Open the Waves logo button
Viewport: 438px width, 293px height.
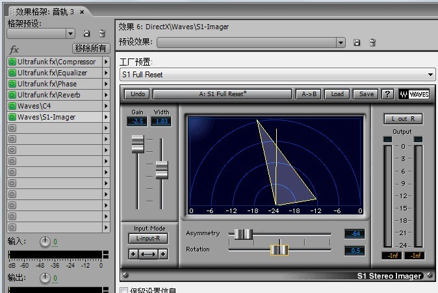point(414,94)
